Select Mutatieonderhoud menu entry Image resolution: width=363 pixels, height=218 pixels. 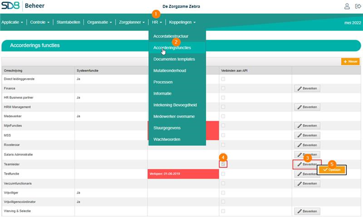click(177, 70)
